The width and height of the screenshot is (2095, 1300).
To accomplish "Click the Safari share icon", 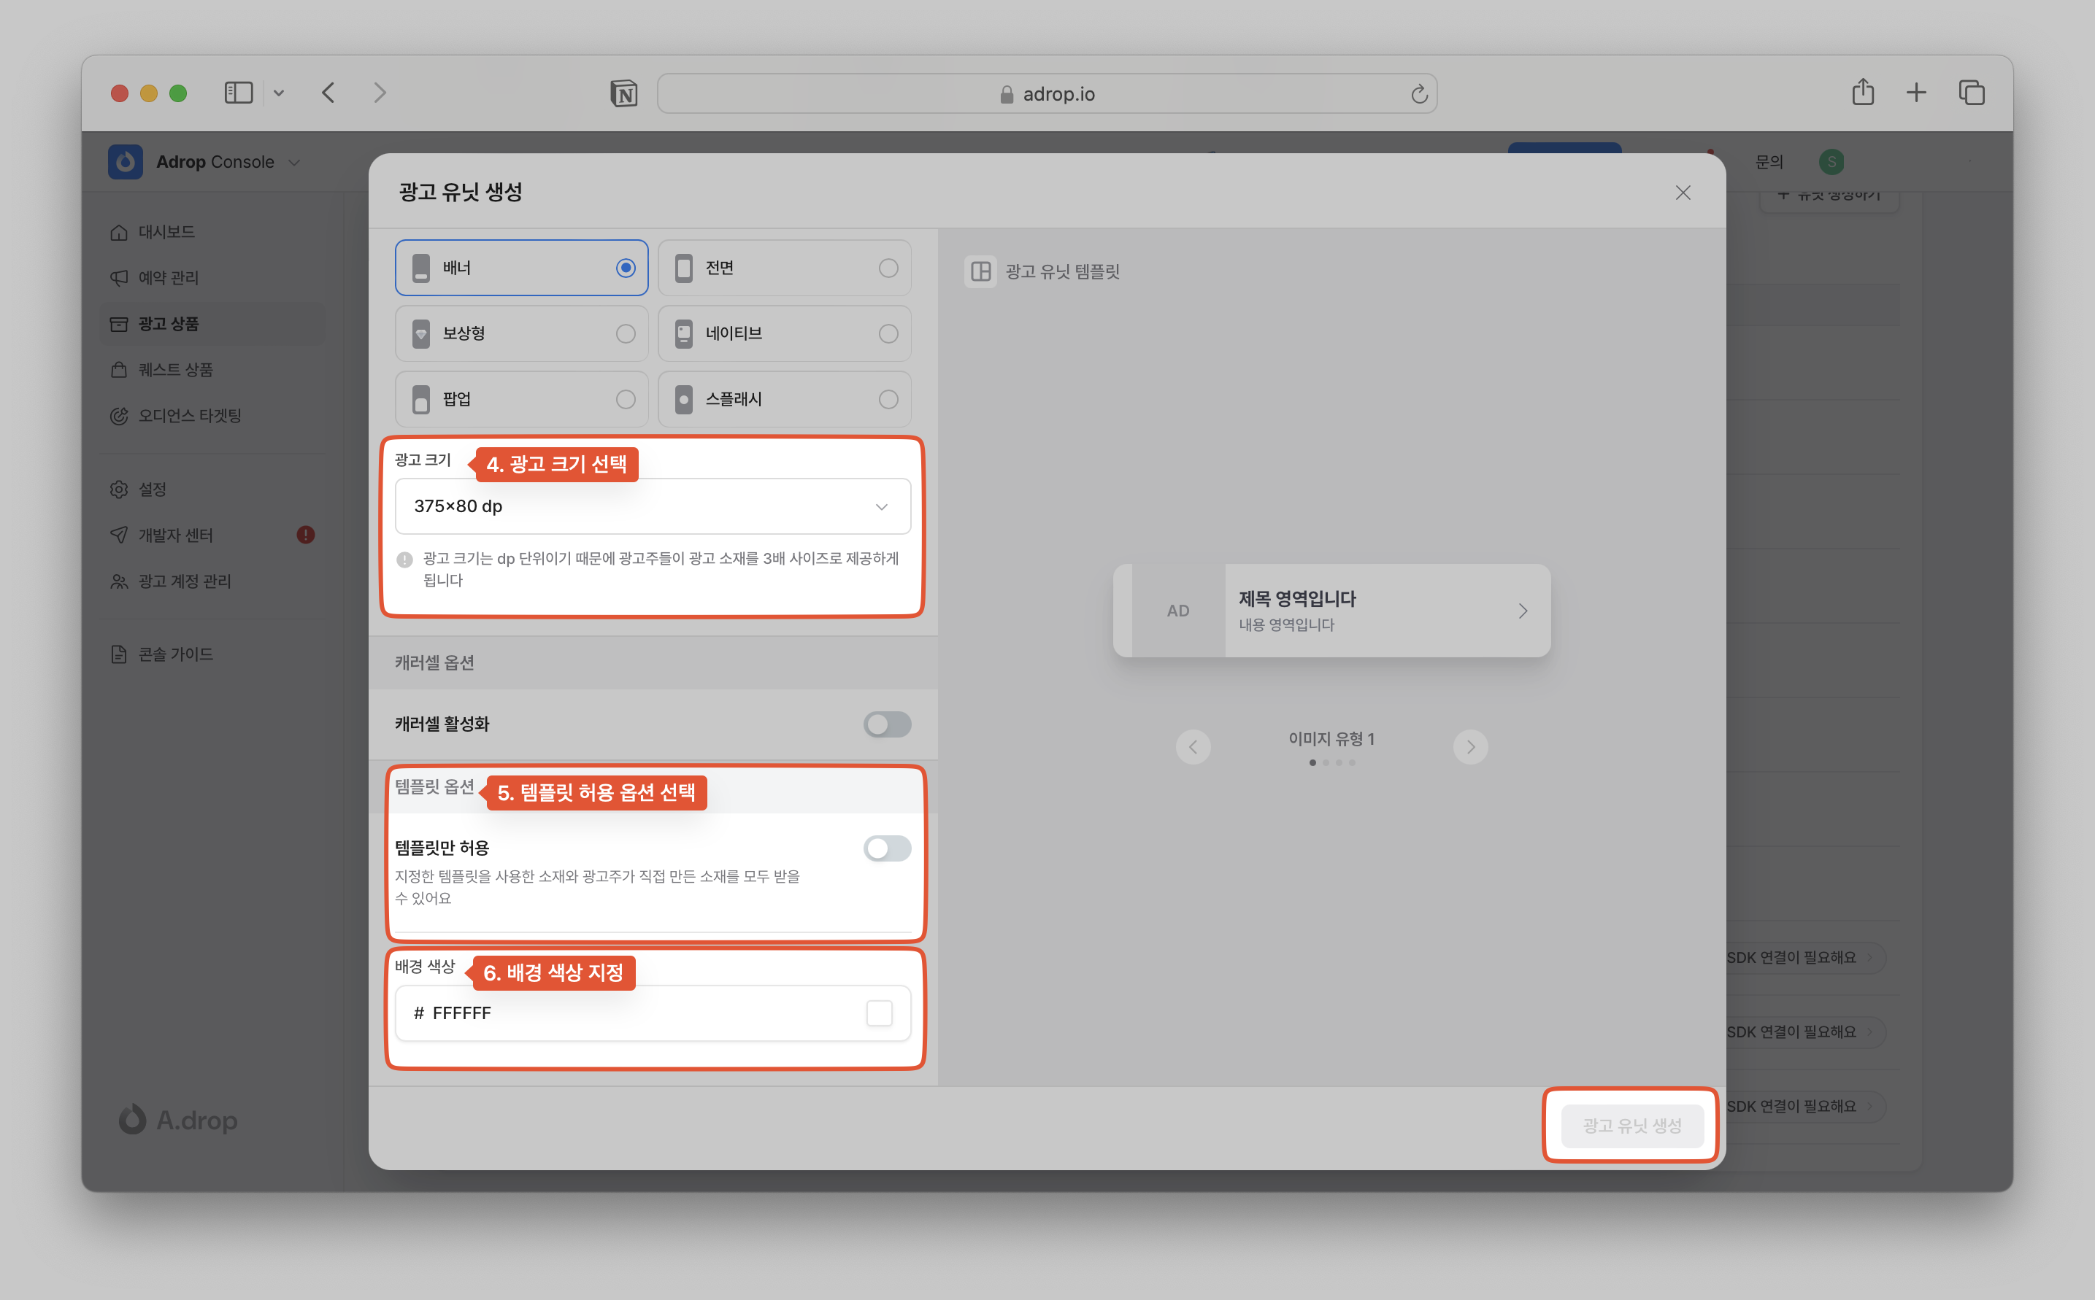I will click(x=1863, y=92).
